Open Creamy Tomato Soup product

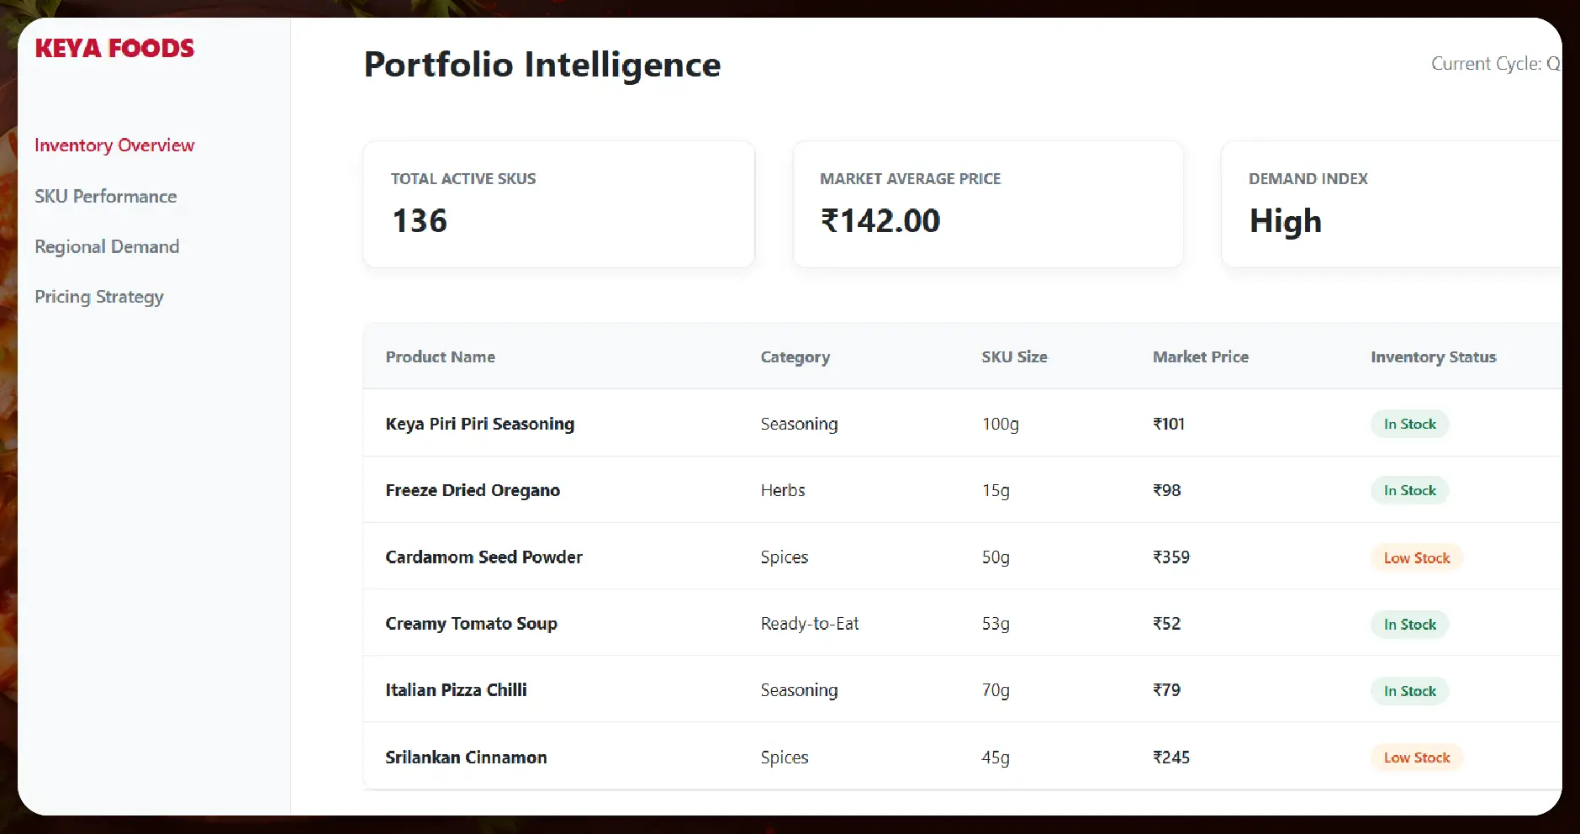coord(471,624)
